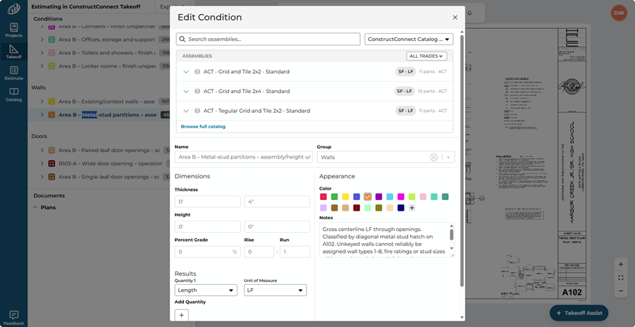Select the magenta color swatch
The height and width of the screenshot is (327, 635).
point(401,197)
